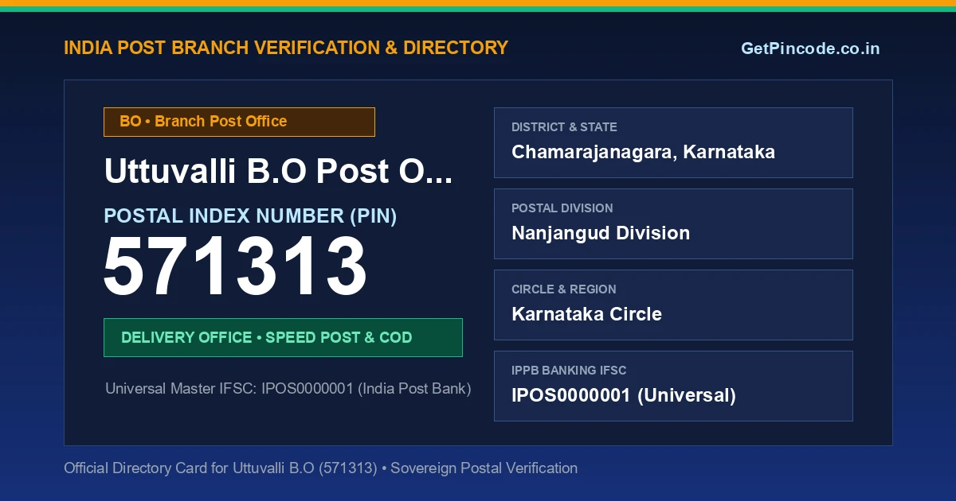Click the Karnataka Circle value
This screenshot has width=956, height=501.
(586, 314)
